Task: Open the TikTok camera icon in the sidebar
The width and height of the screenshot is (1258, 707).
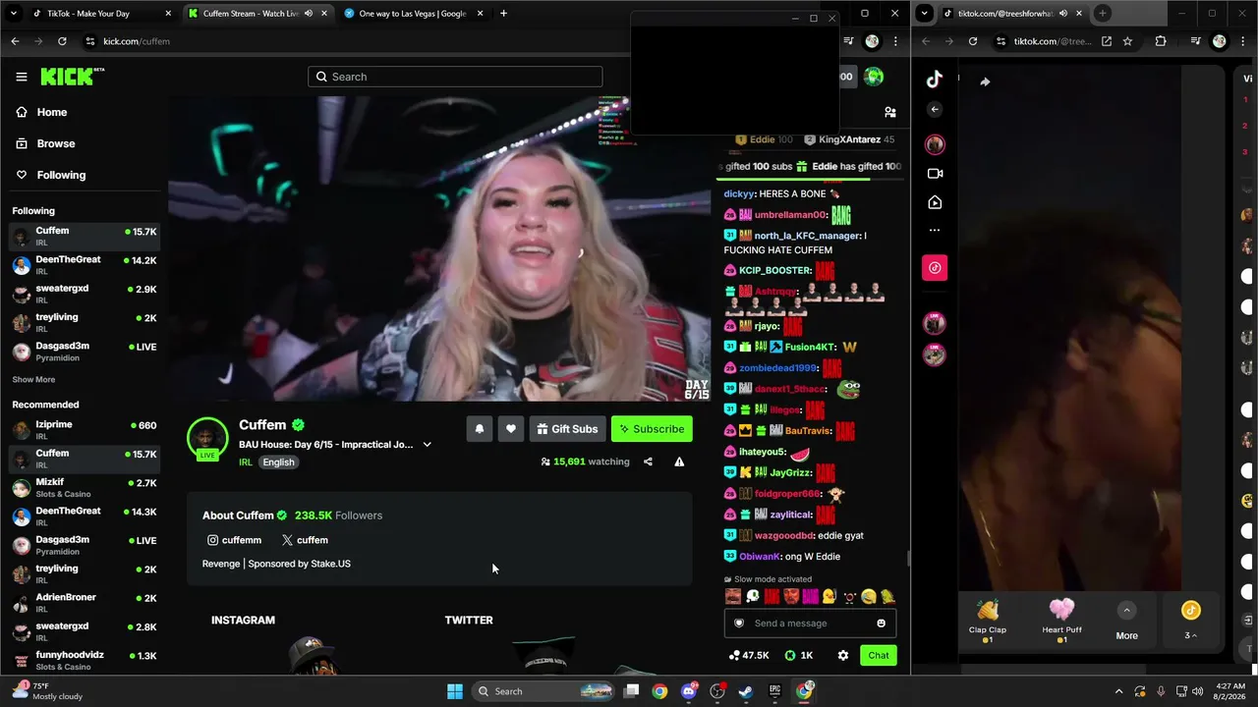Action: click(x=935, y=174)
